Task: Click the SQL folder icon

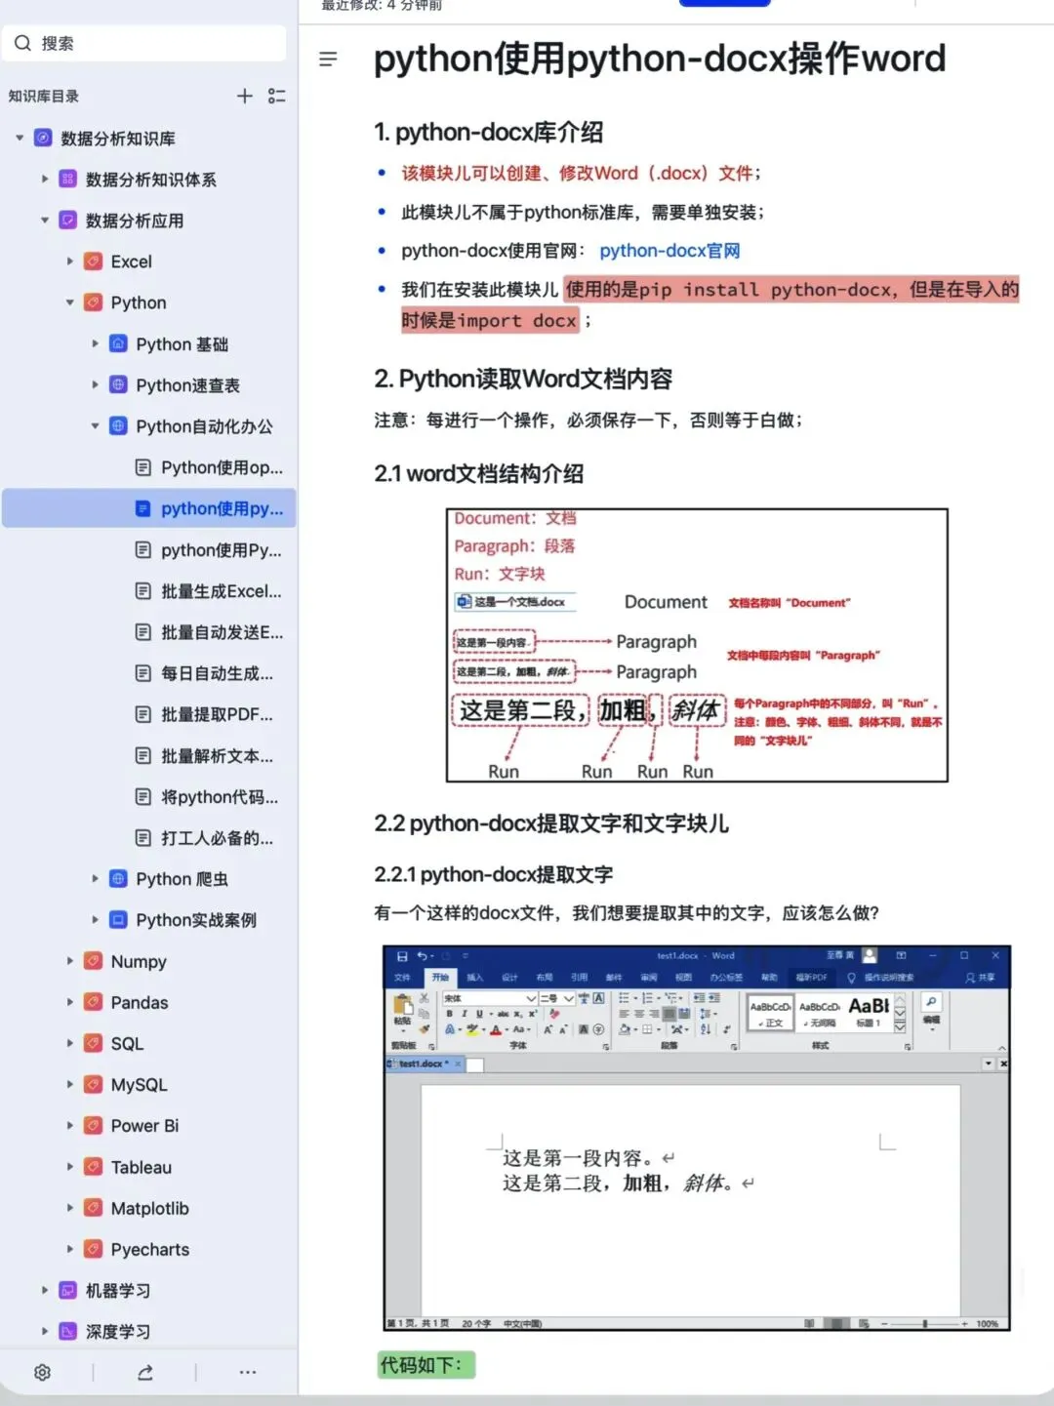Action: pos(93,1043)
